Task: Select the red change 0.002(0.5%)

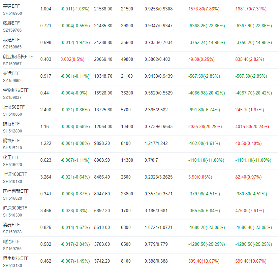Action: pyautogui.click(x=72, y=59)
